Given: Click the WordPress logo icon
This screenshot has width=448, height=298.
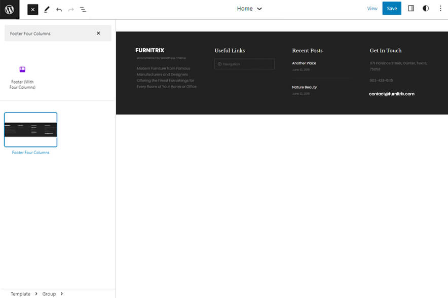Looking at the screenshot, I should pos(9,9).
